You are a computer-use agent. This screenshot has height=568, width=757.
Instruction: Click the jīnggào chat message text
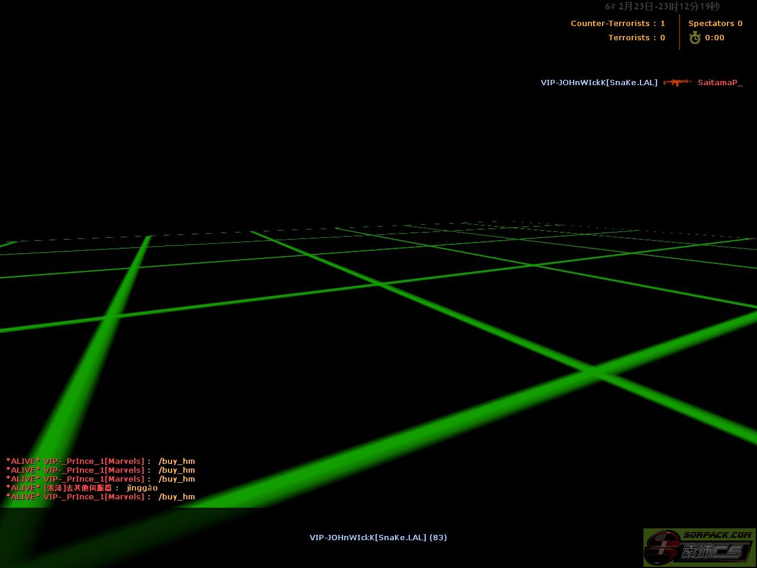(142, 488)
